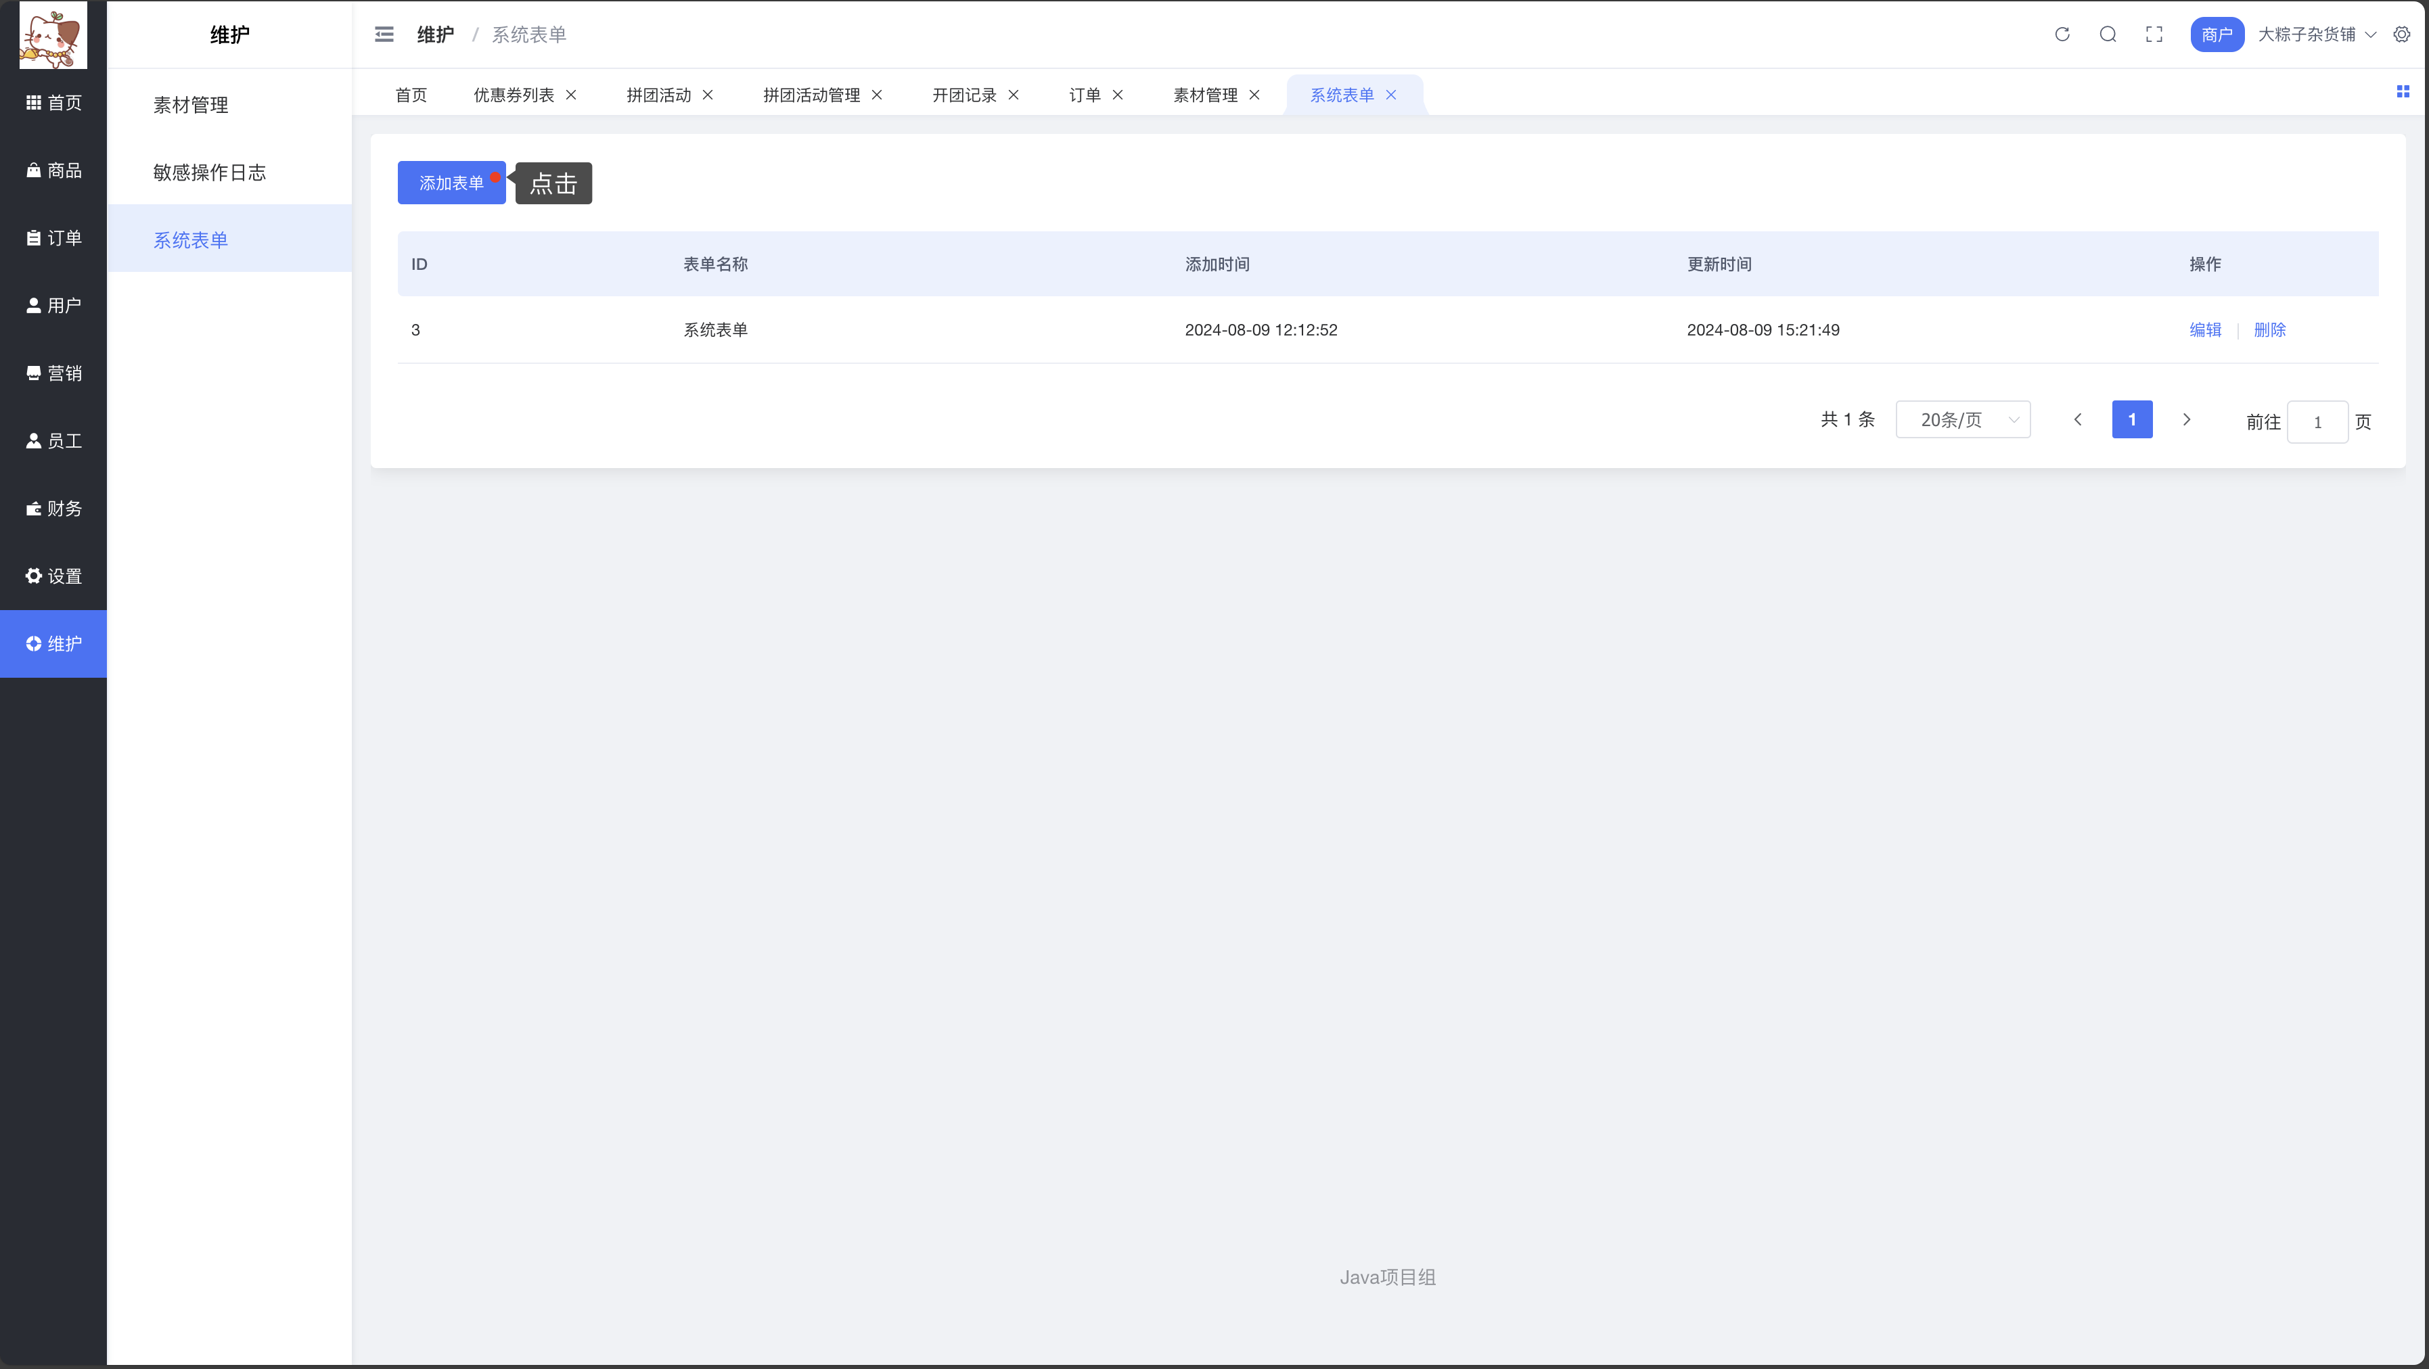Go to previous page arrow
2429x1369 pixels.
(2077, 421)
